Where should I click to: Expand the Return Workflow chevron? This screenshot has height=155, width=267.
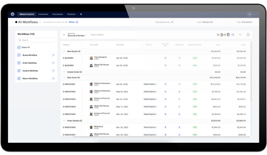pyautogui.click(x=53, y=78)
